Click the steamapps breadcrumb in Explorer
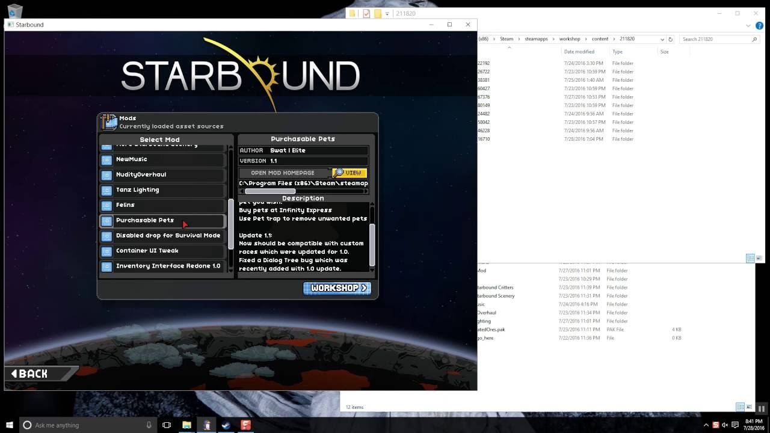The width and height of the screenshot is (770, 433). pyautogui.click(x=537, y=39)
